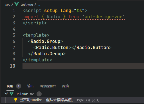Click the closing </template> tag on line 9

point(37,60)
